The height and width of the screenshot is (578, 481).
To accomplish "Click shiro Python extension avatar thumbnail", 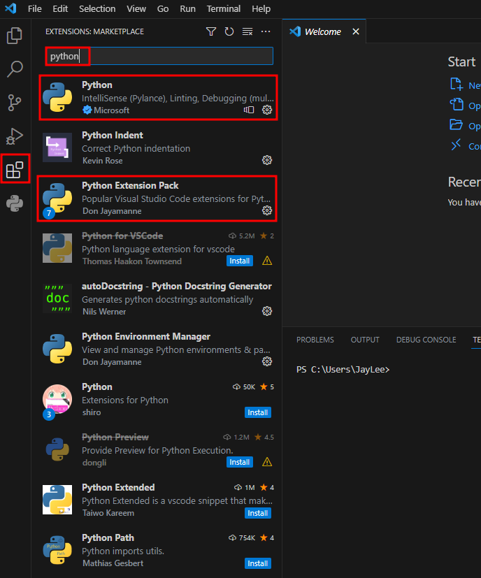I will click(57, 399).
